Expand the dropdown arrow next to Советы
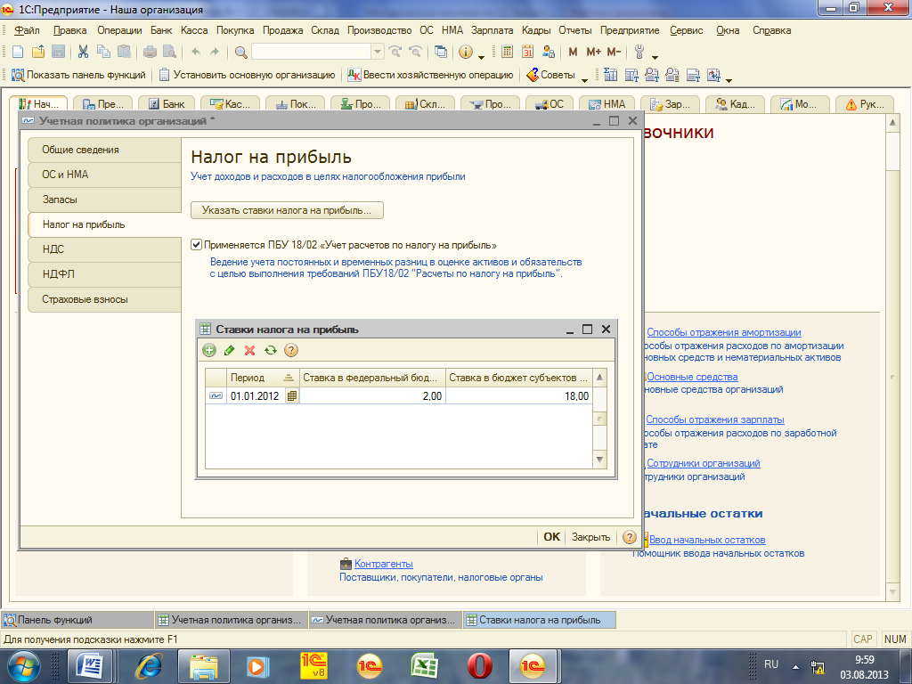 584,79
